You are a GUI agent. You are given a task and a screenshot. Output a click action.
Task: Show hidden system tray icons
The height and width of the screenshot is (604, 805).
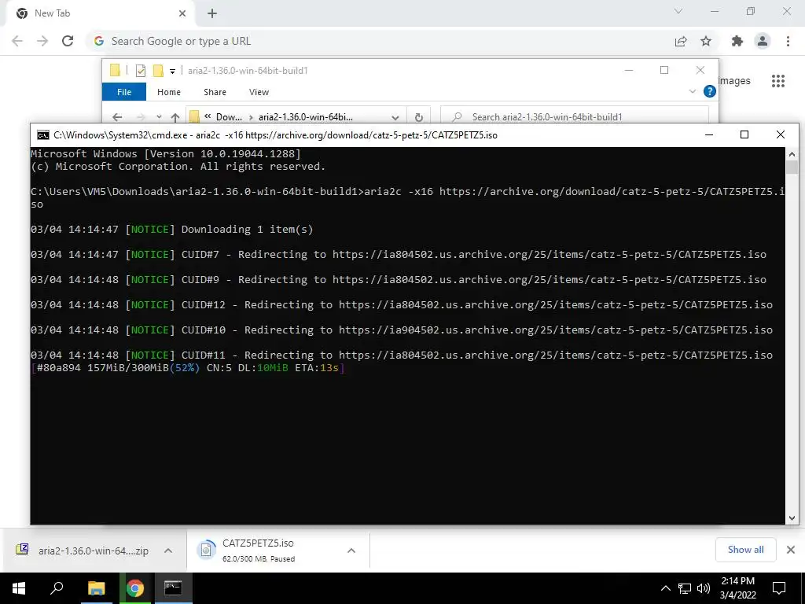click(x=665, y=588)
